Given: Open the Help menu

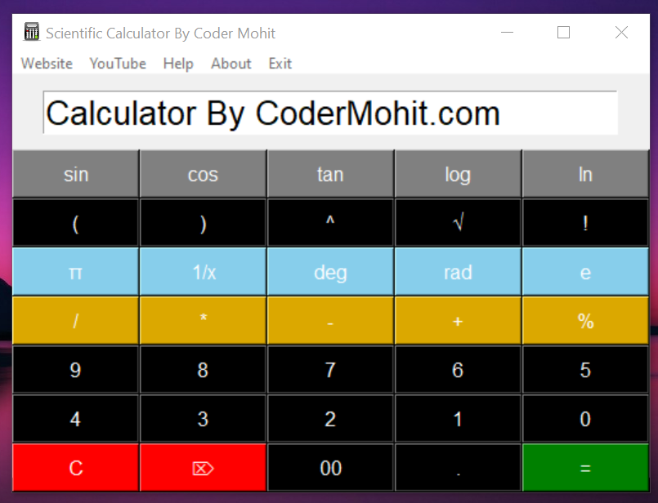Looking at the screenshot, I should pos(178,64).
